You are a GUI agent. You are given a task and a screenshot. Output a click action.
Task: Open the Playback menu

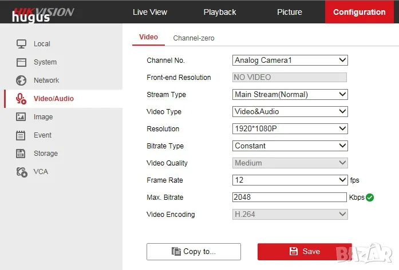coord(220,12)
